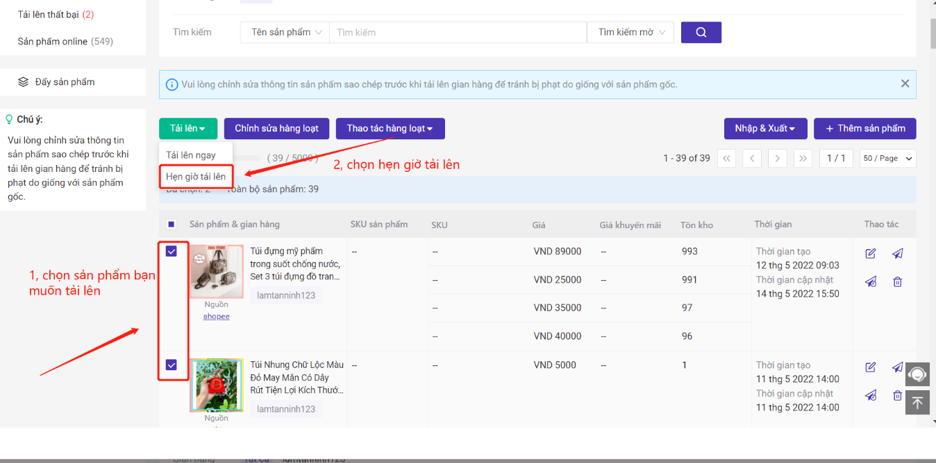936x463 pixels.
Task: Click the magnifier search button
Action: coord(701,33)
